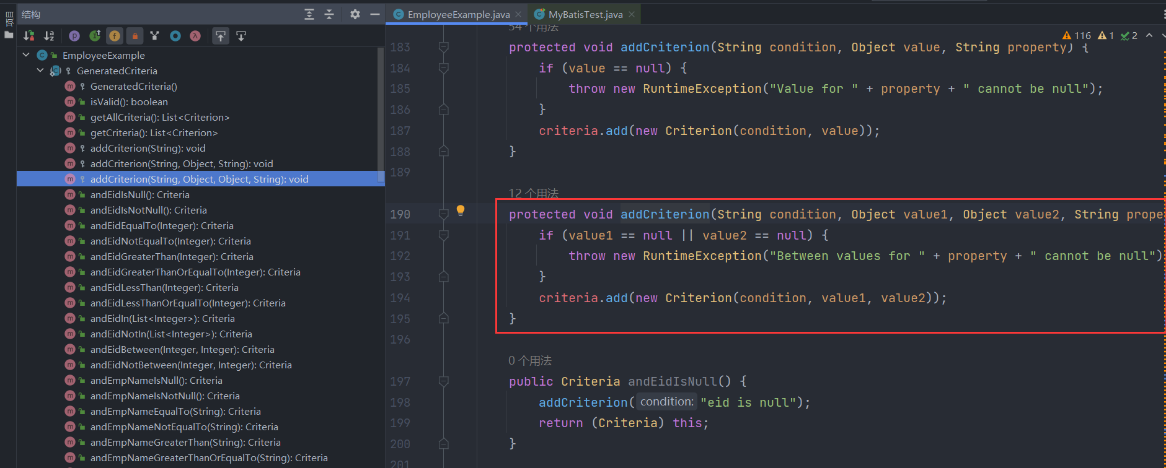Close the MyBatisTest.java tab
This screenshot has width=1166, height=468.
point(632,14)
